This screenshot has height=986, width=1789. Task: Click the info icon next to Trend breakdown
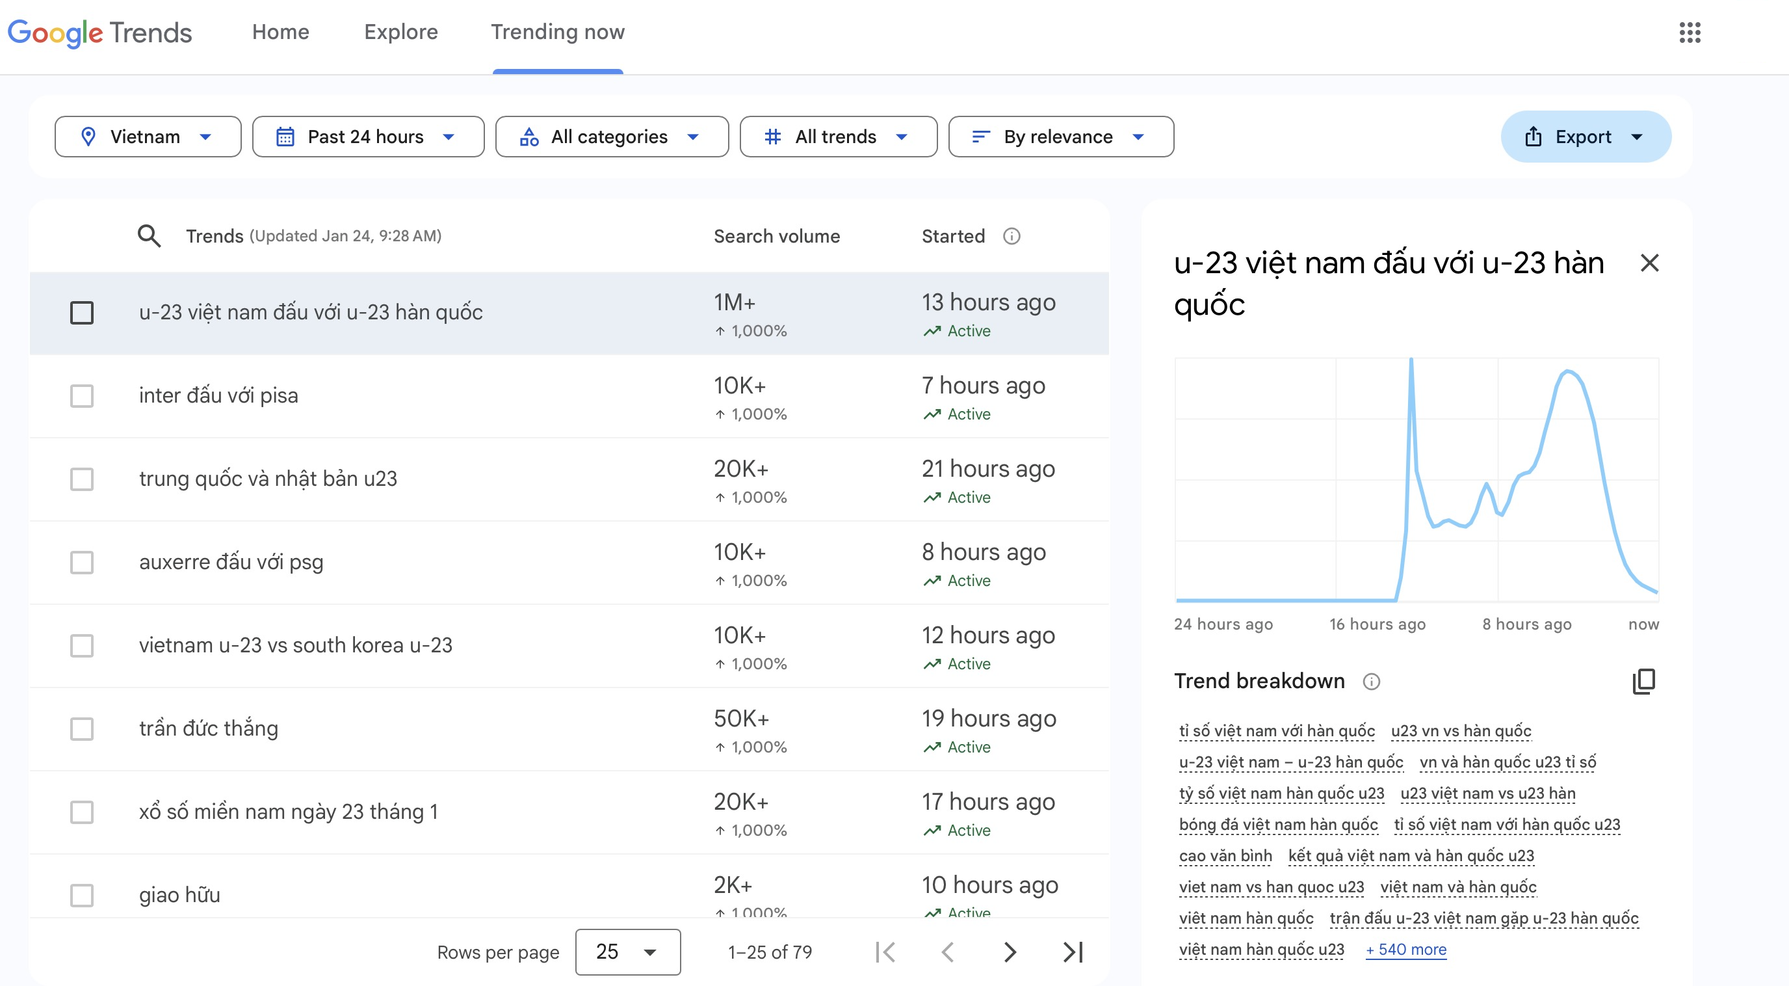[x=1372, y=681]
